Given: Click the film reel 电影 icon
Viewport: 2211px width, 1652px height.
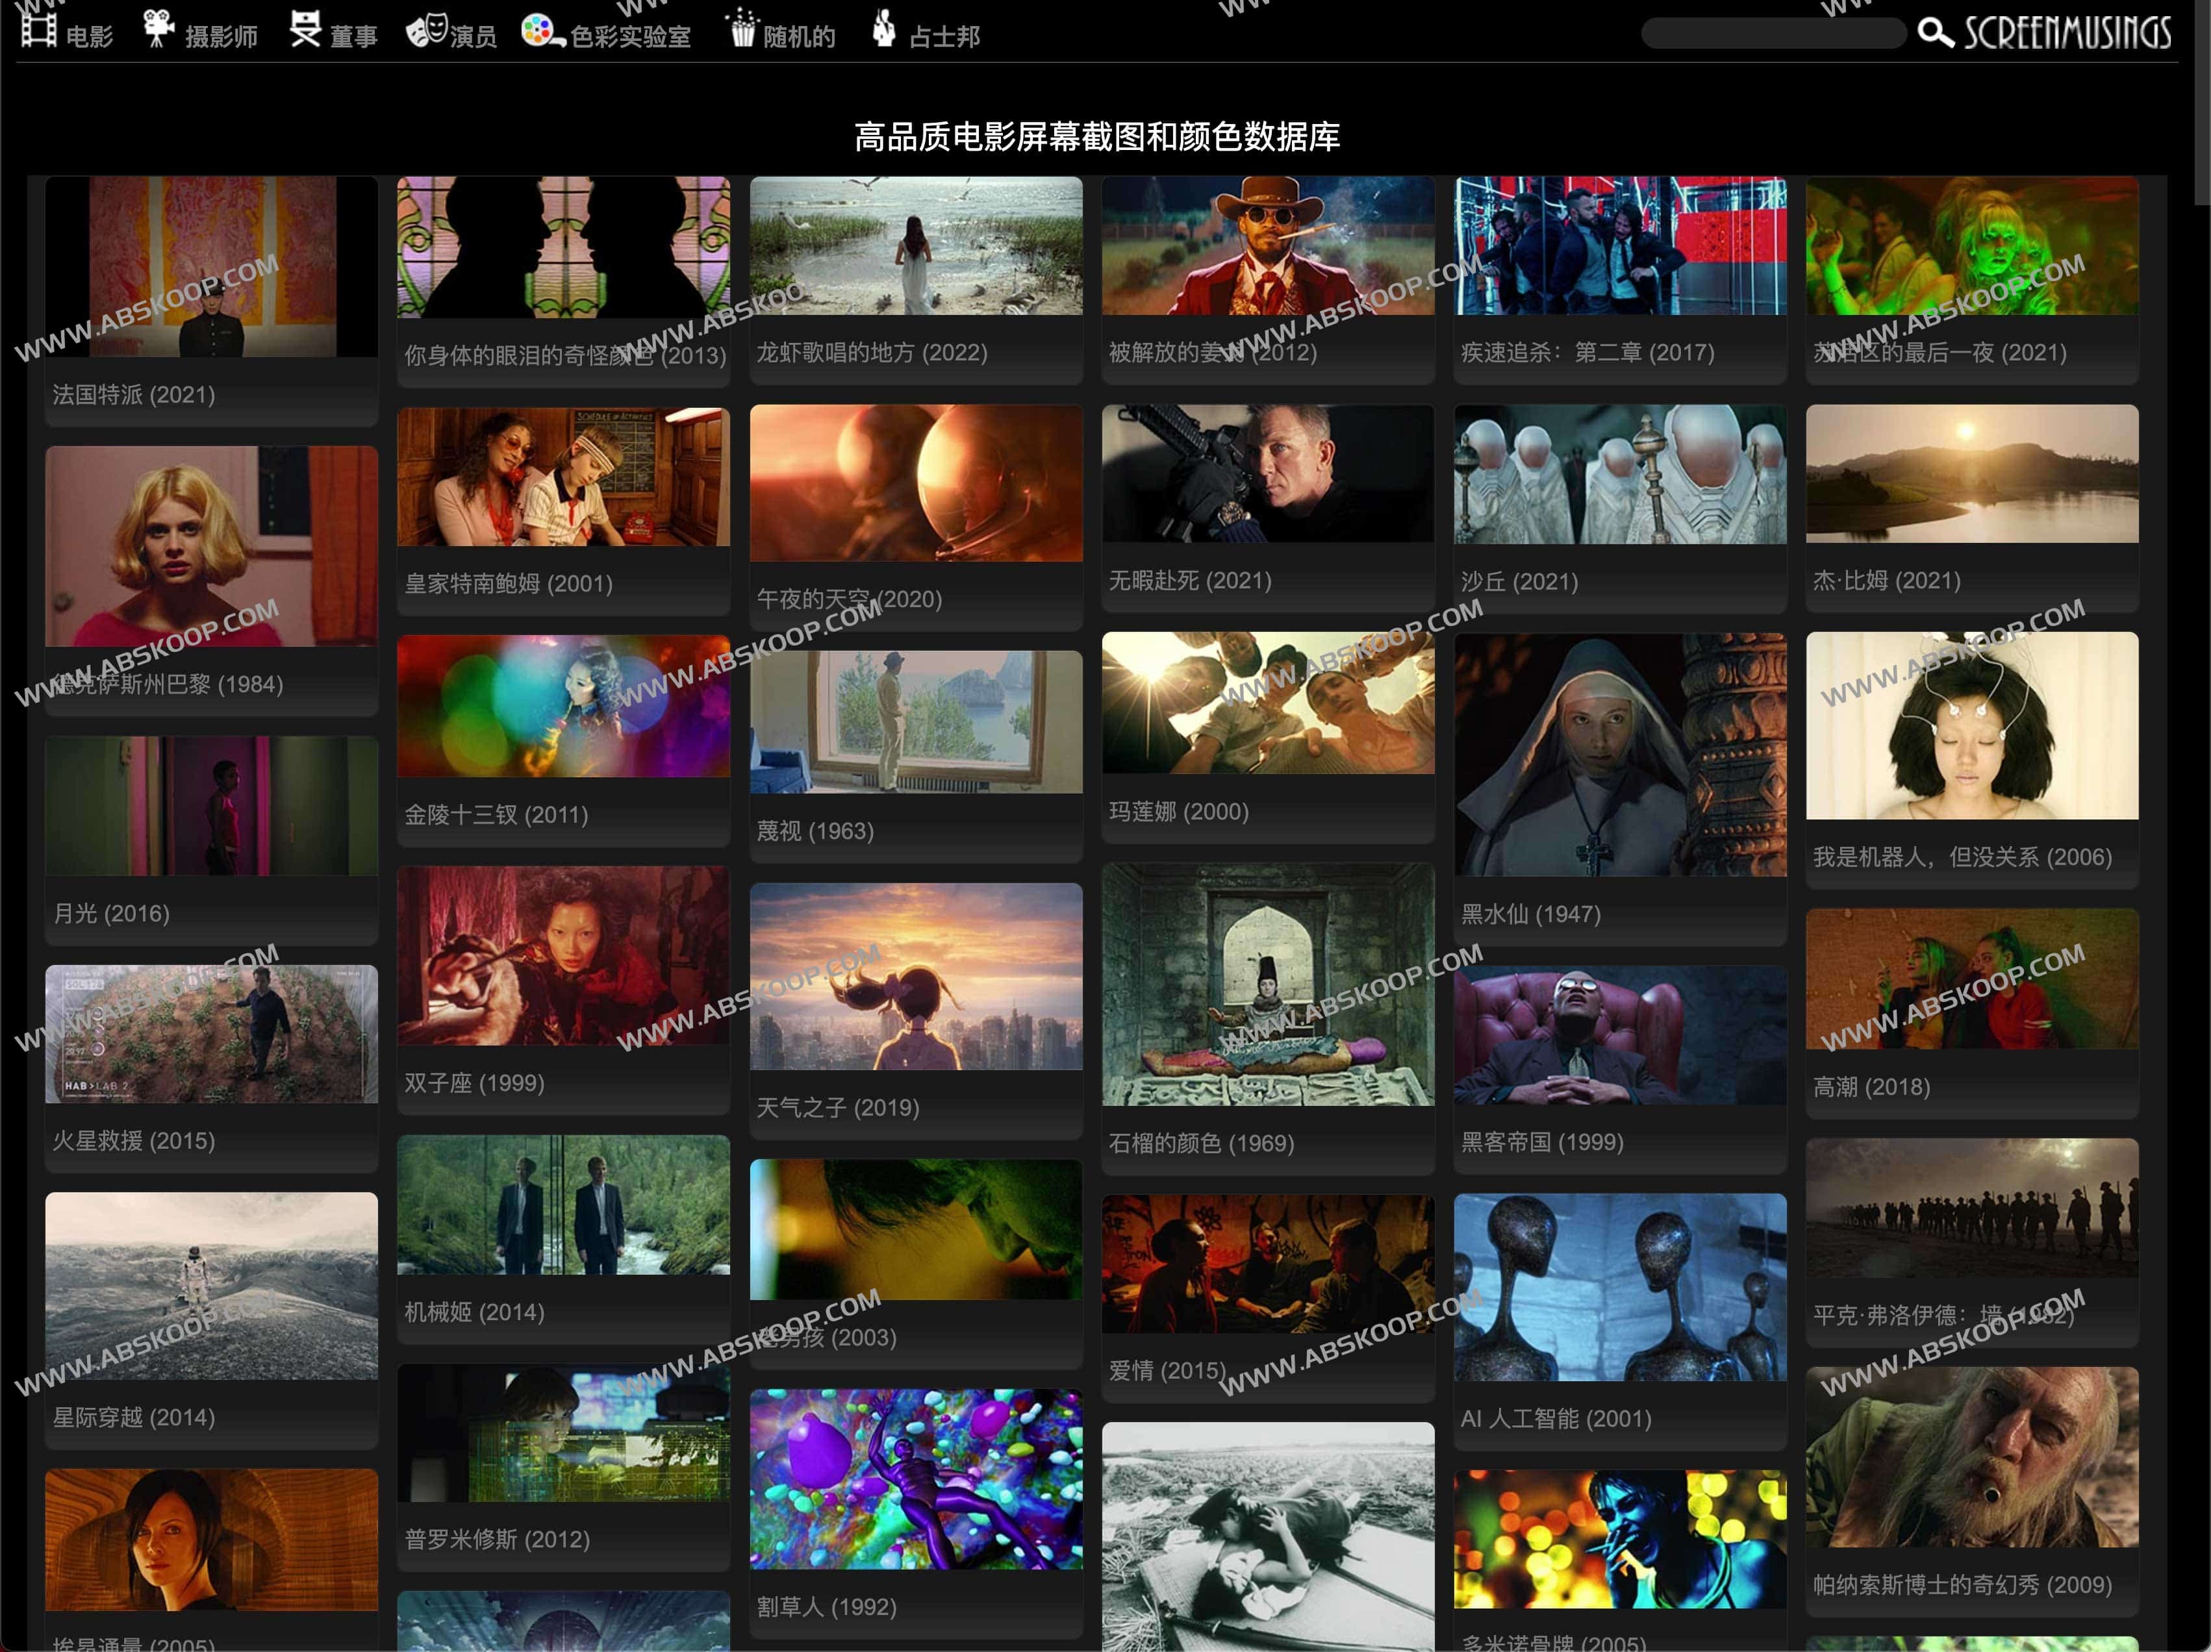Looking at the screenshot, I should click(37, 30).
